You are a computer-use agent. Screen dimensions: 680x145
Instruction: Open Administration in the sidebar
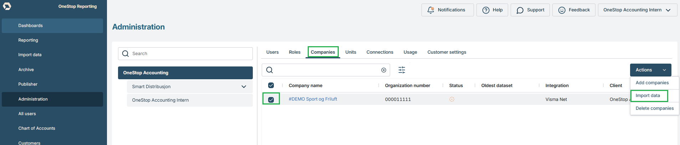[52, 99]
